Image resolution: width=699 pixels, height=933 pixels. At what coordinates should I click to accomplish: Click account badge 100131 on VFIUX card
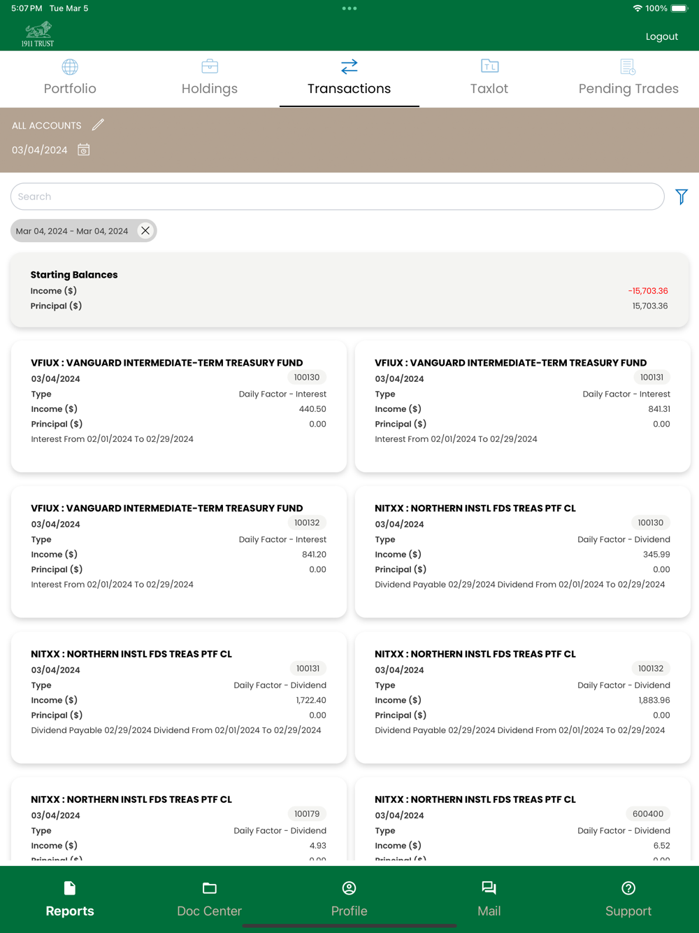652,377
